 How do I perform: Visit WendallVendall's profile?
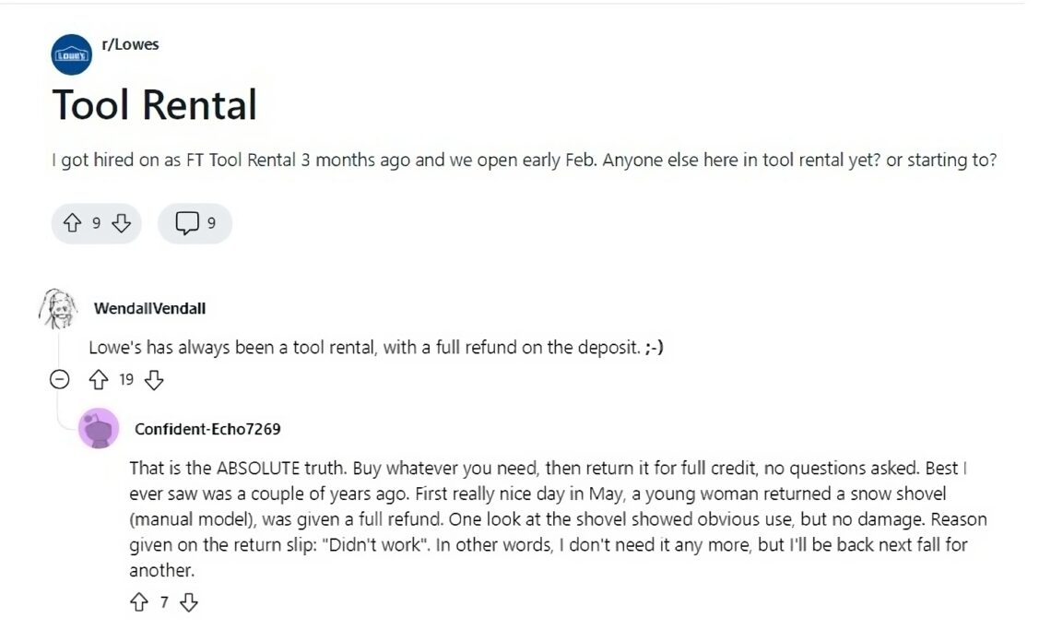tap(148, 308)
